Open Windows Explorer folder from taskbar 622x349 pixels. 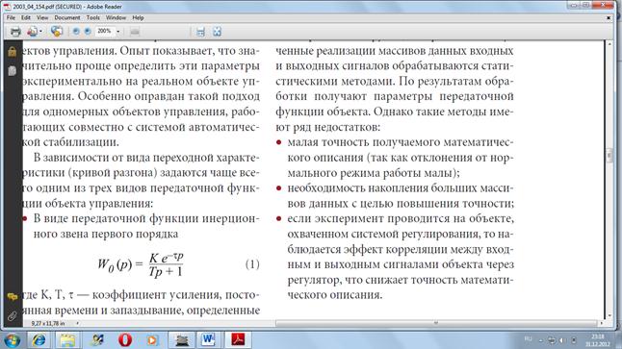(67, 340)
